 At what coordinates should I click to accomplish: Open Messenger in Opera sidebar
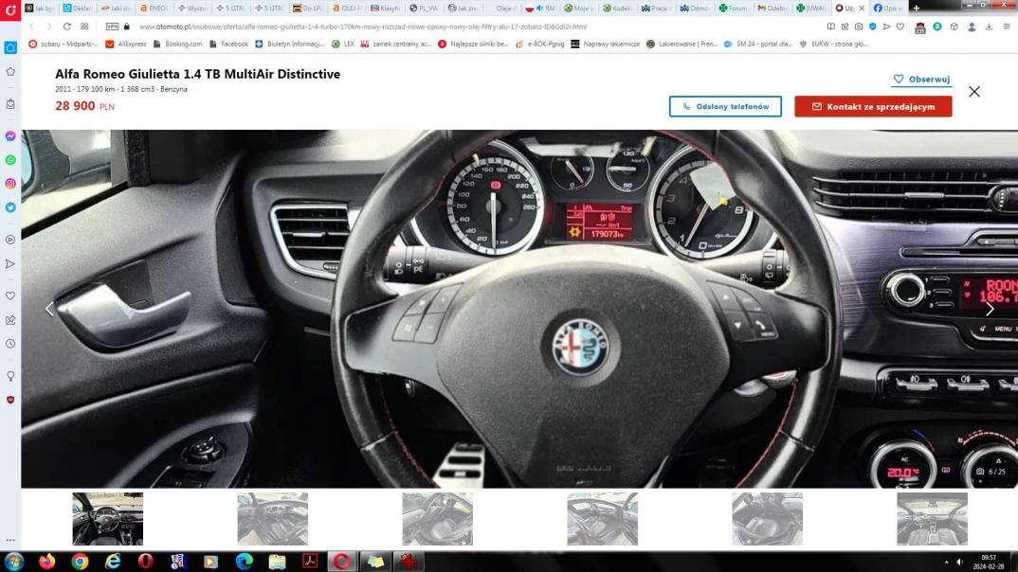point(10,136)
